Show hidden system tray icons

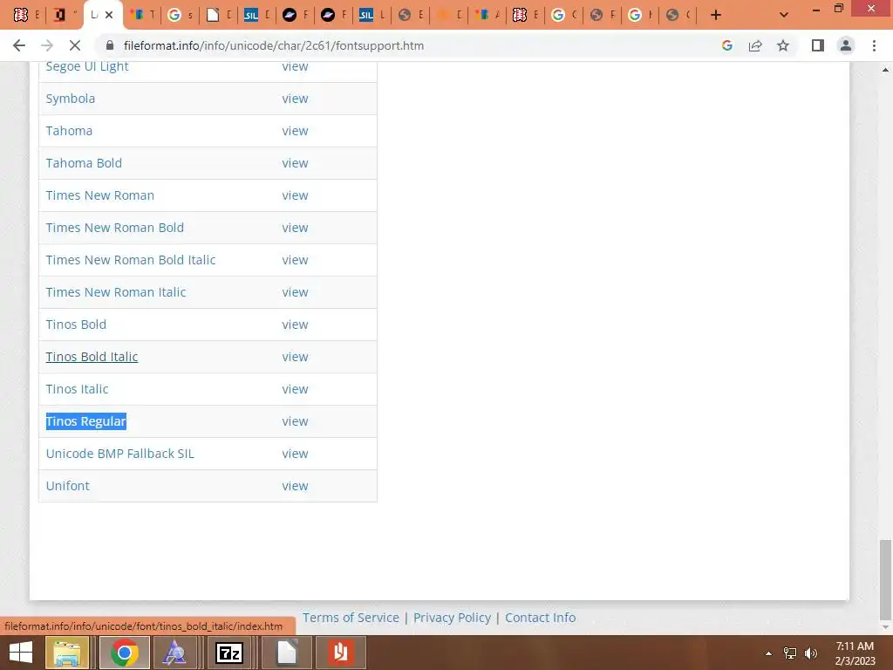coord(768,653)
